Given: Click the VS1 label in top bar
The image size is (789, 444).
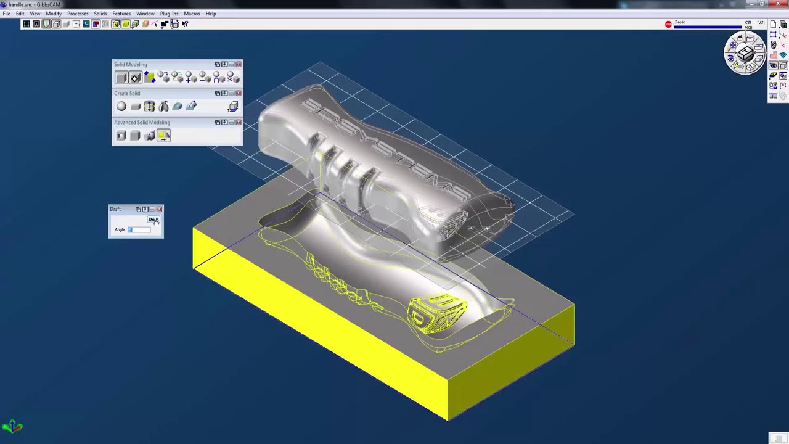Looking at the screenshot, I should point(761,23).
